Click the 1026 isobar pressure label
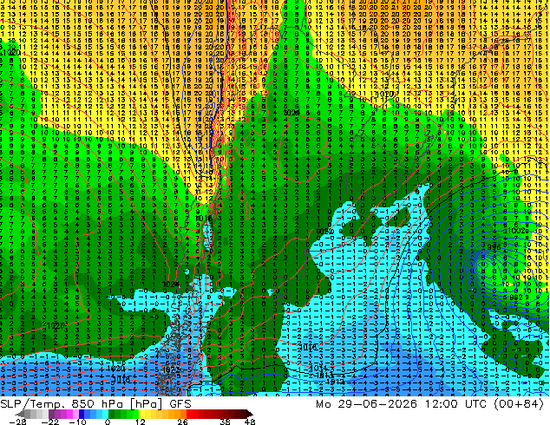This screenshot has height=425, width=550. tap(54, 325)
